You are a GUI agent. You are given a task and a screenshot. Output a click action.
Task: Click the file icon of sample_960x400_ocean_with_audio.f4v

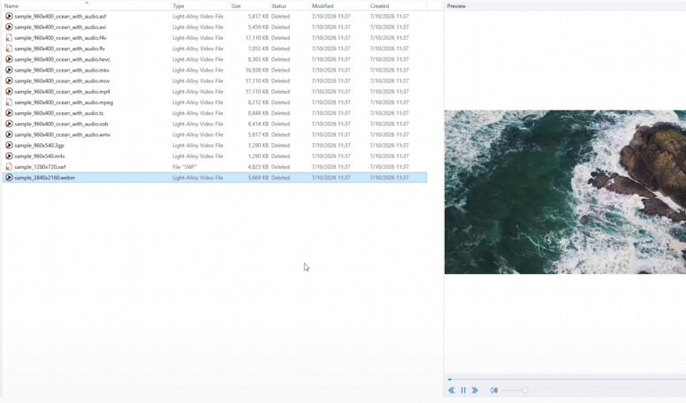point(9,38)
